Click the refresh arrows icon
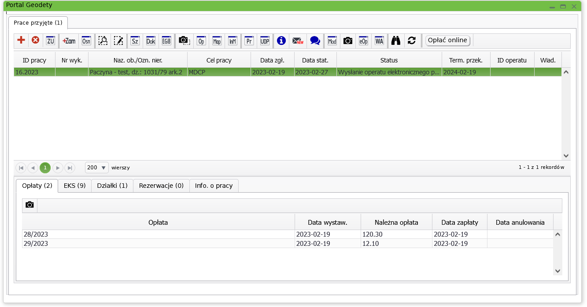The image size is (587, 307). pyautogui.click(x=412, y=41)
